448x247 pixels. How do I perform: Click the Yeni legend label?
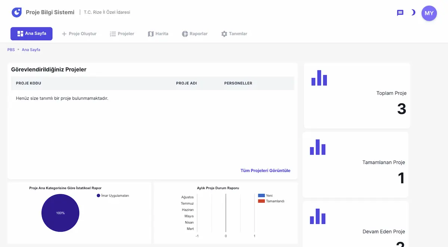coord(269,195)
